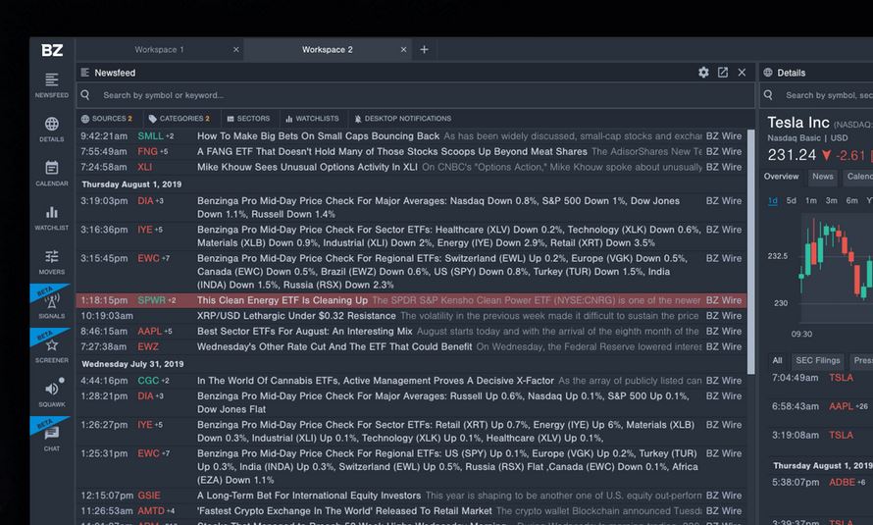Screen dimensions: 873x525
Task: Switch to Workspace 1 tab
Action: [160, 49]
